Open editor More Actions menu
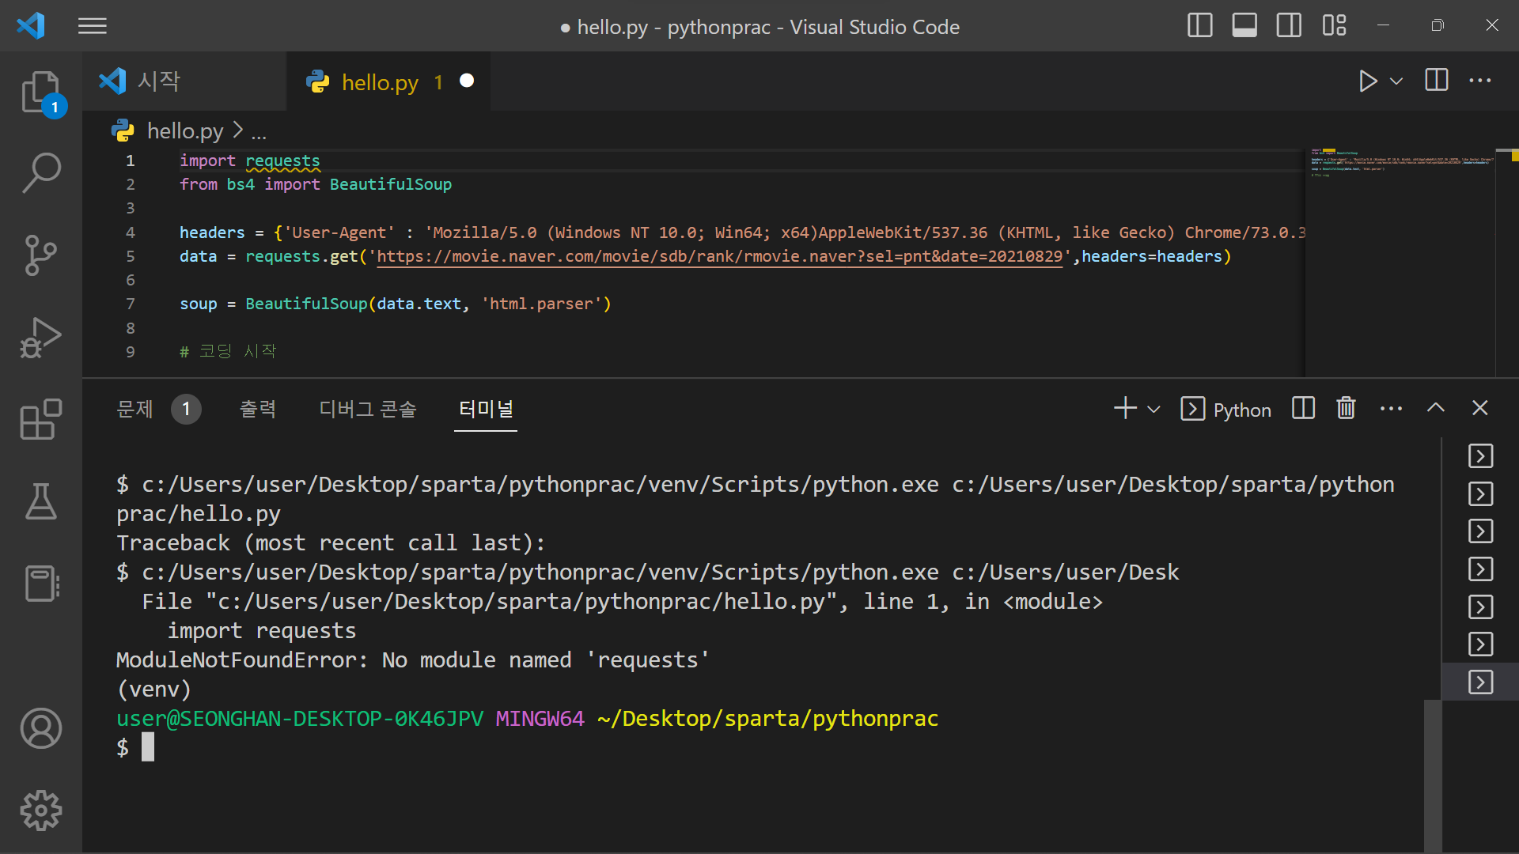The image size is (1519, 854). [1480, 81]
